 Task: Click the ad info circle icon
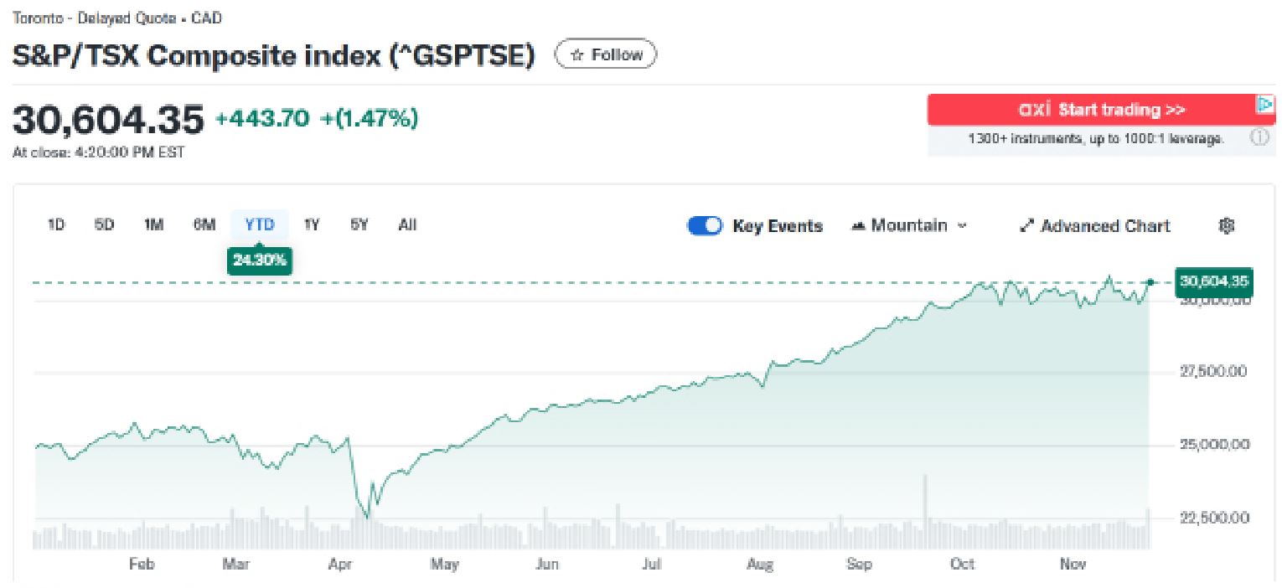(1259, 138)
